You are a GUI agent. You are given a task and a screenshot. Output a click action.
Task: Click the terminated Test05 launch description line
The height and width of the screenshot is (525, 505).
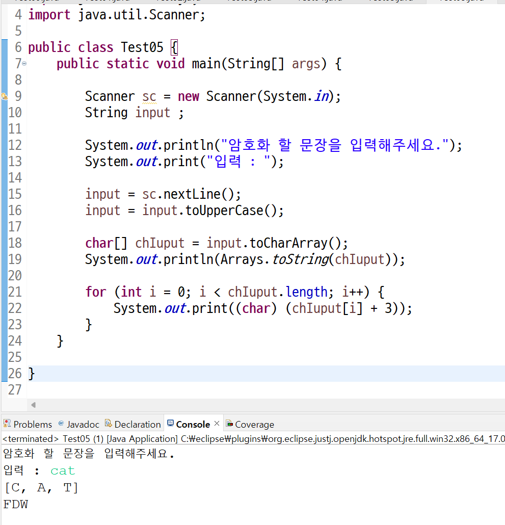(x=253, y=439)
